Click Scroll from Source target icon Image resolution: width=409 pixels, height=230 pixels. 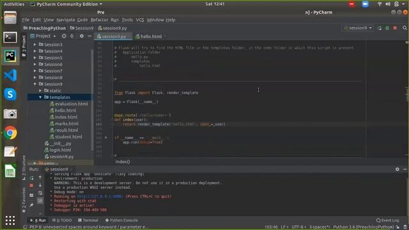64,36
